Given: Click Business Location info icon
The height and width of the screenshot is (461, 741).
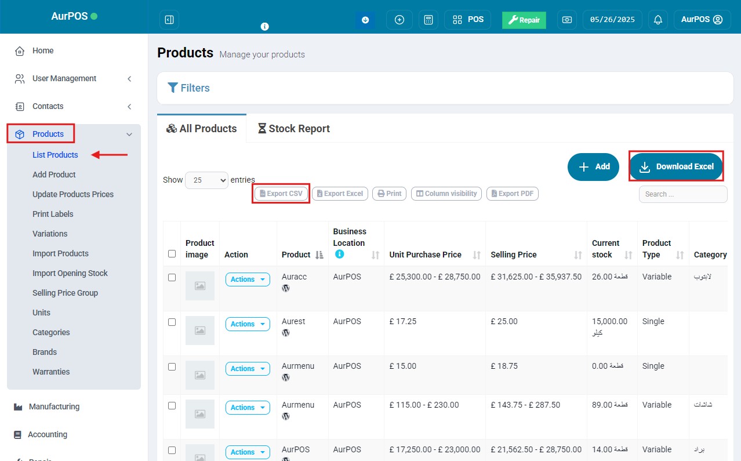Looking at the screenshot, I should click(340, 254).
